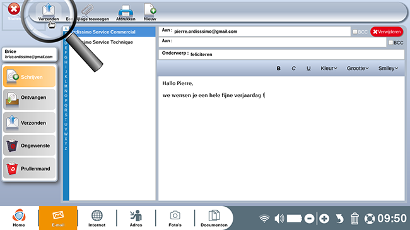This screenshot has height=230, width=410.
Task: Toggle underline formatting U
Action: click(308, 68)
